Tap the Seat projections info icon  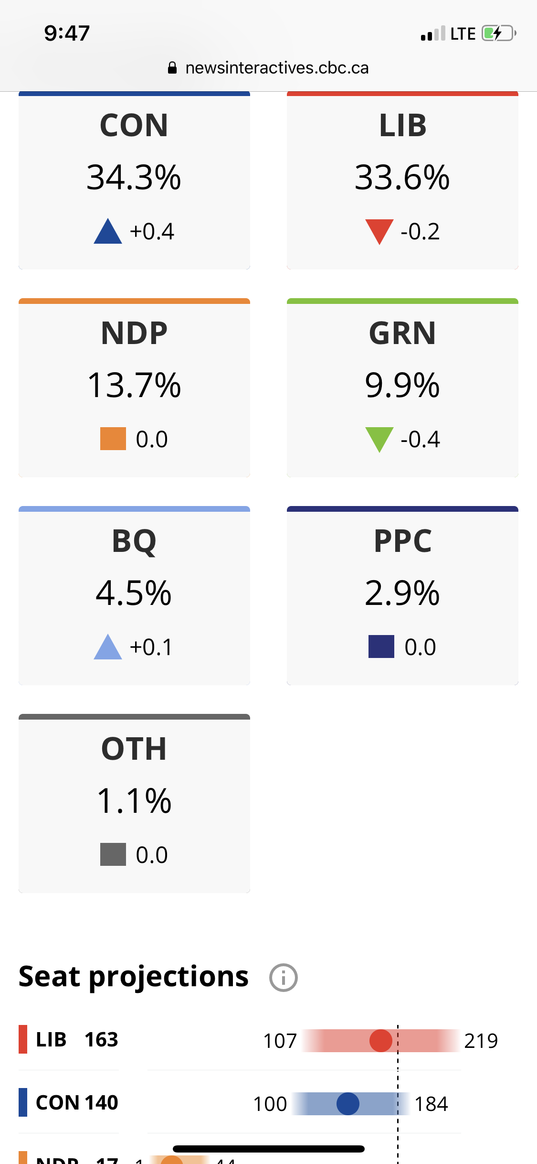283,978
